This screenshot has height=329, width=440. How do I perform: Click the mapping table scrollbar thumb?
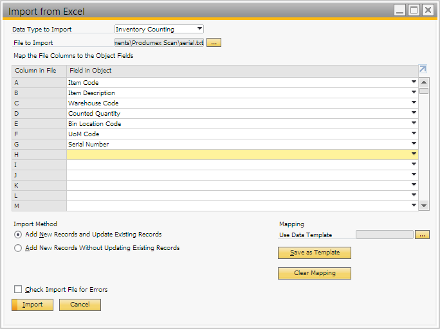pyautogui.click(x=424, y=91)
